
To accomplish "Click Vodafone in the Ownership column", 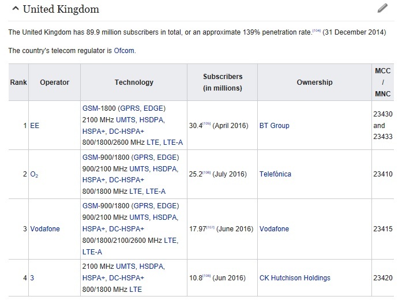I will point(274,229).
